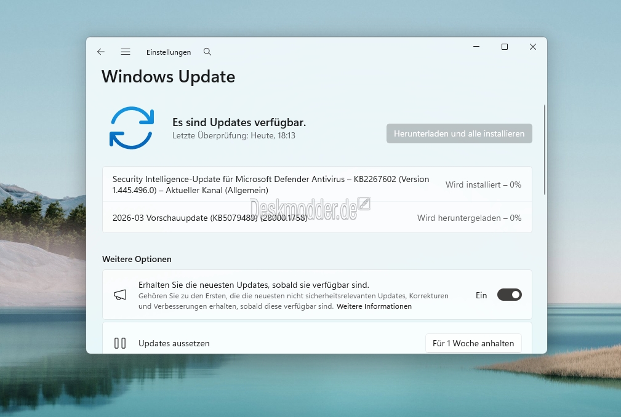Click the Wird installiert – 0% status

point(483,185)
